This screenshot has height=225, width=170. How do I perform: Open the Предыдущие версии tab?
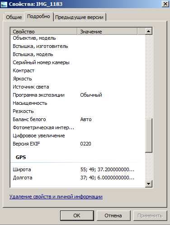pyautogui.click(x=80, y=17)
